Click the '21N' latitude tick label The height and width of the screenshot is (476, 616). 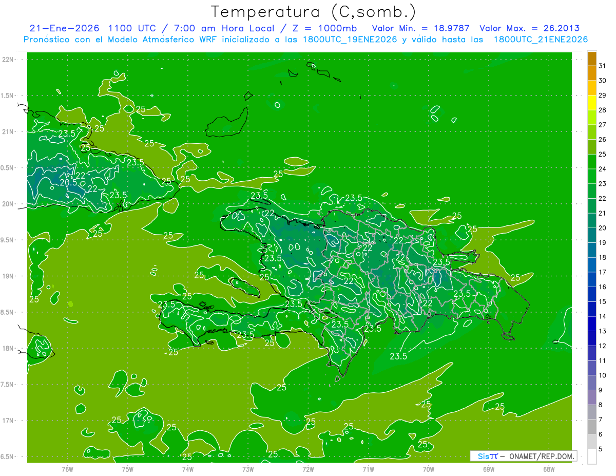[8, 132]
